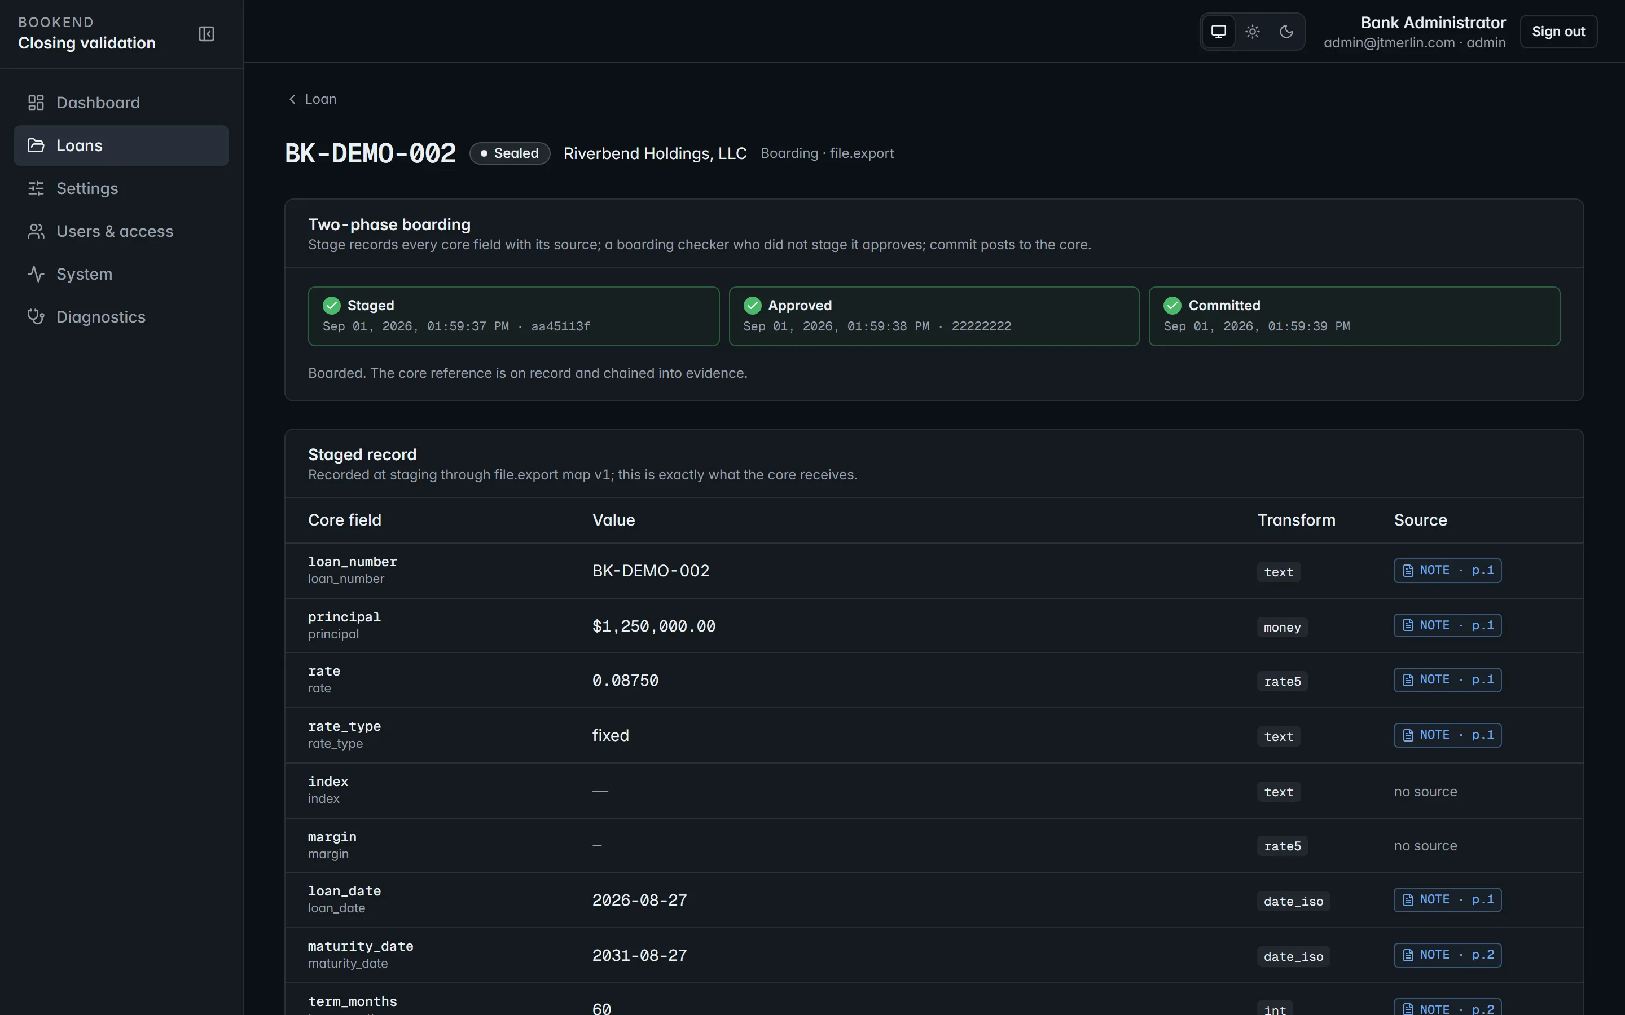Open NOTE p.1 source for loan_number

click(1447, 571)
